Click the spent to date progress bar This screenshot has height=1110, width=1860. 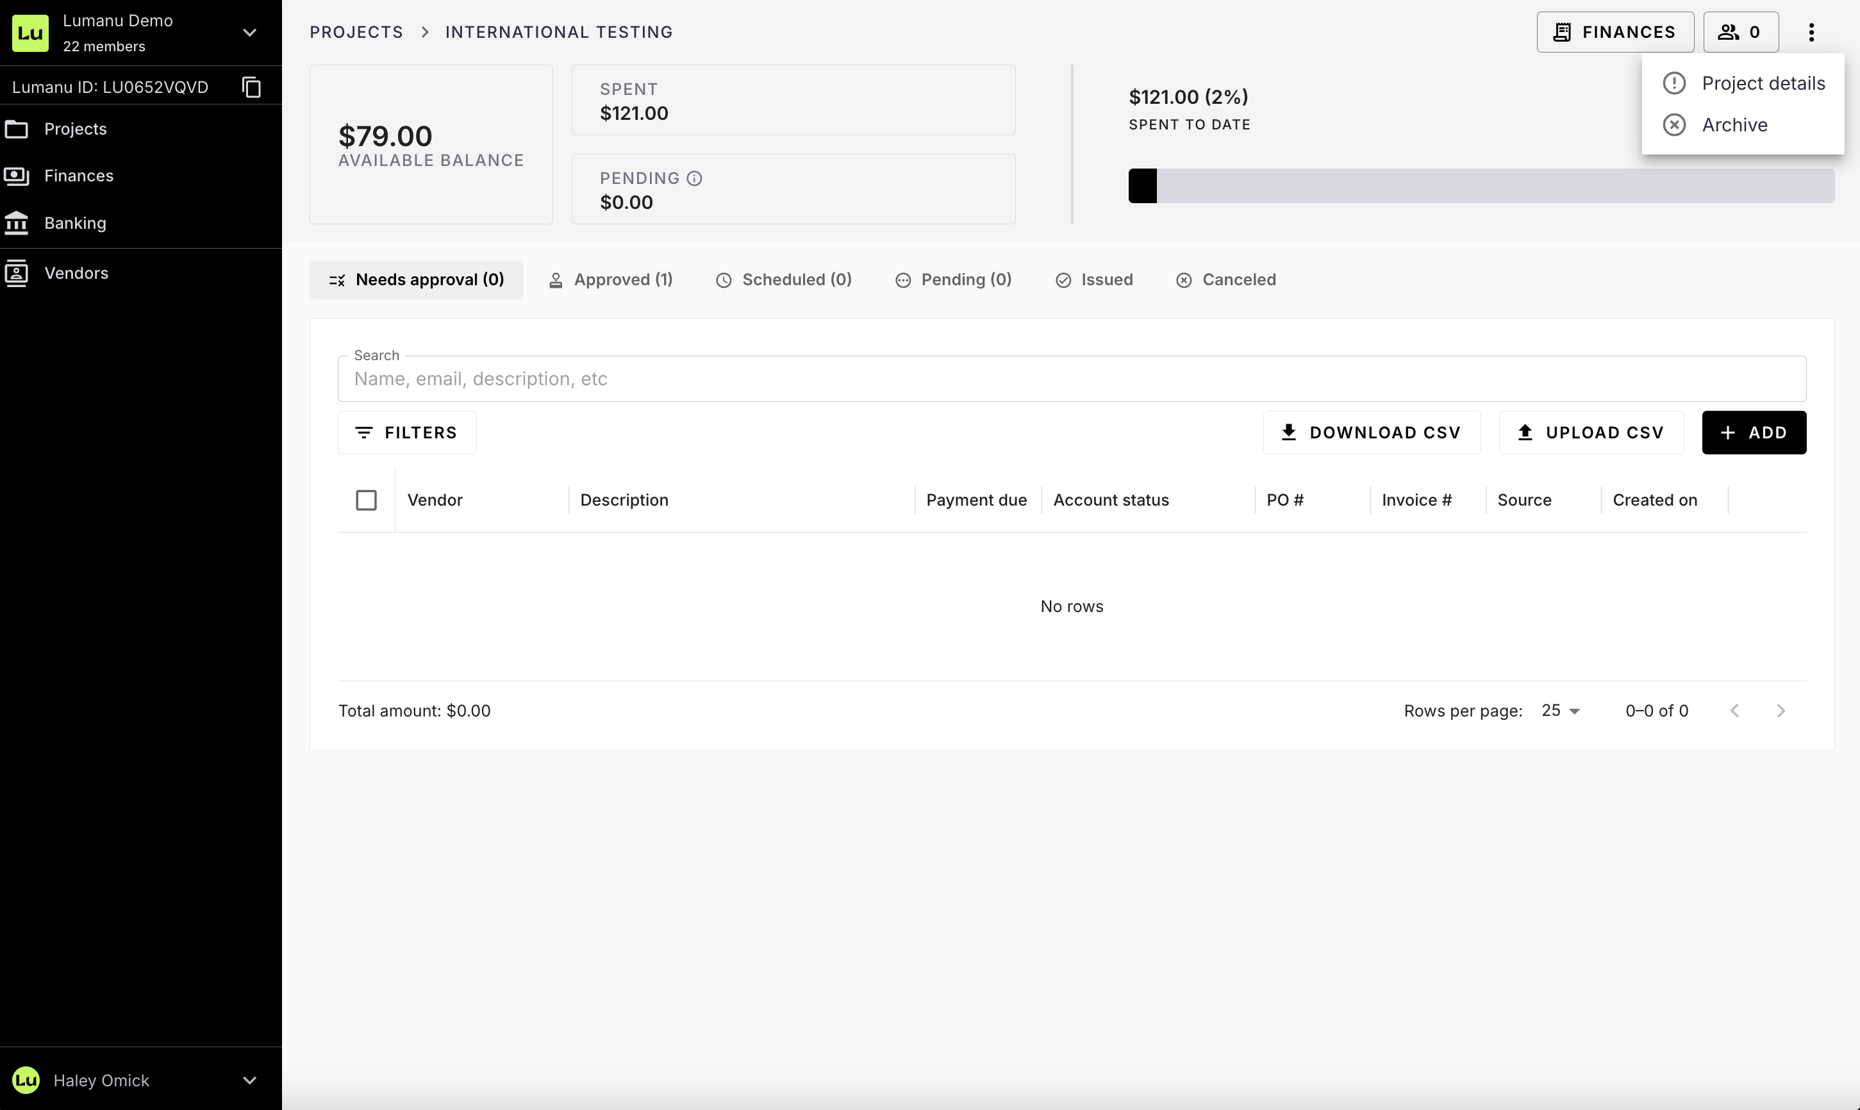tap(1480, 185)
